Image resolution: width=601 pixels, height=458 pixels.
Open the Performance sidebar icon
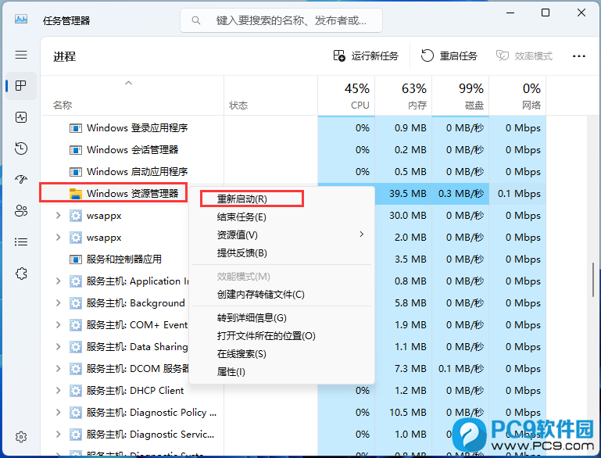click(x=21, y=117)
